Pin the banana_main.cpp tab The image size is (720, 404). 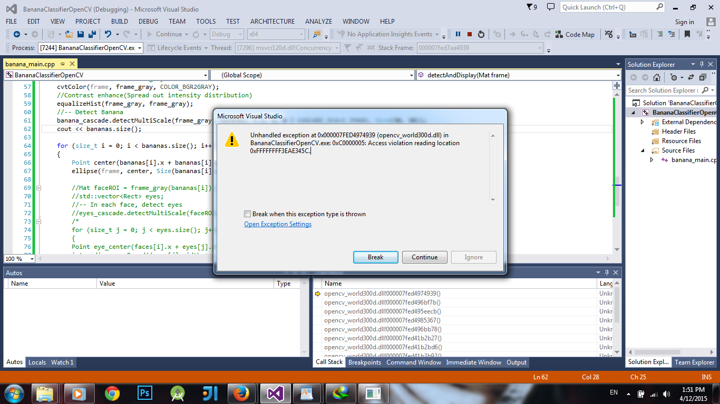click(62, 64)
